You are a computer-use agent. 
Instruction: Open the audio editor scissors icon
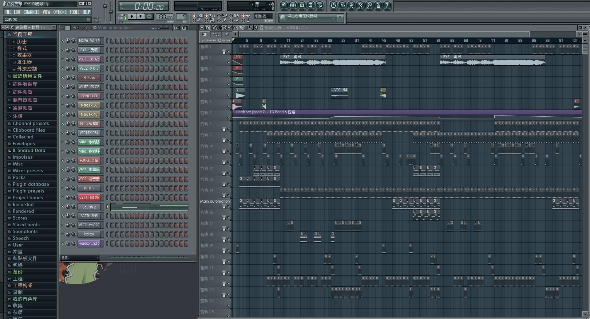point(360,6)
